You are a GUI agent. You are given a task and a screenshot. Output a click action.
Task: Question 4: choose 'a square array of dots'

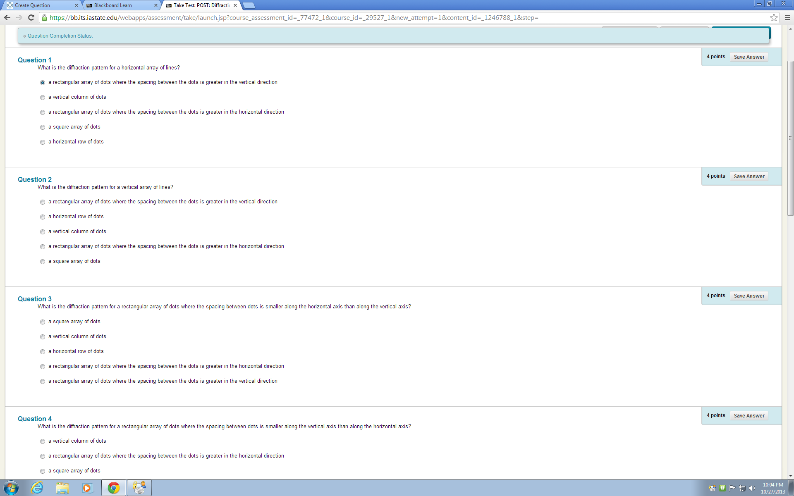[43, 471]
